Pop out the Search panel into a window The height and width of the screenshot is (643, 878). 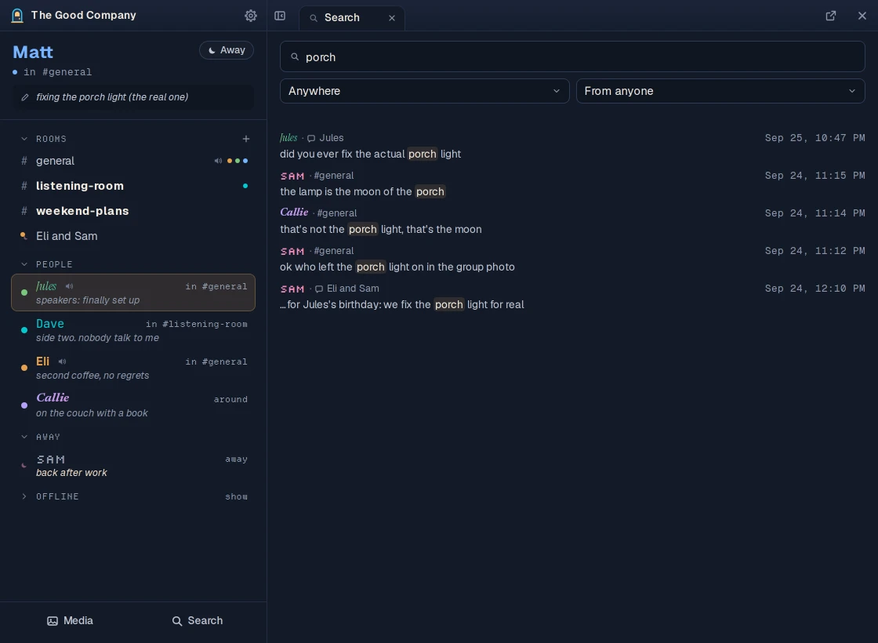[x=831, y=16]
